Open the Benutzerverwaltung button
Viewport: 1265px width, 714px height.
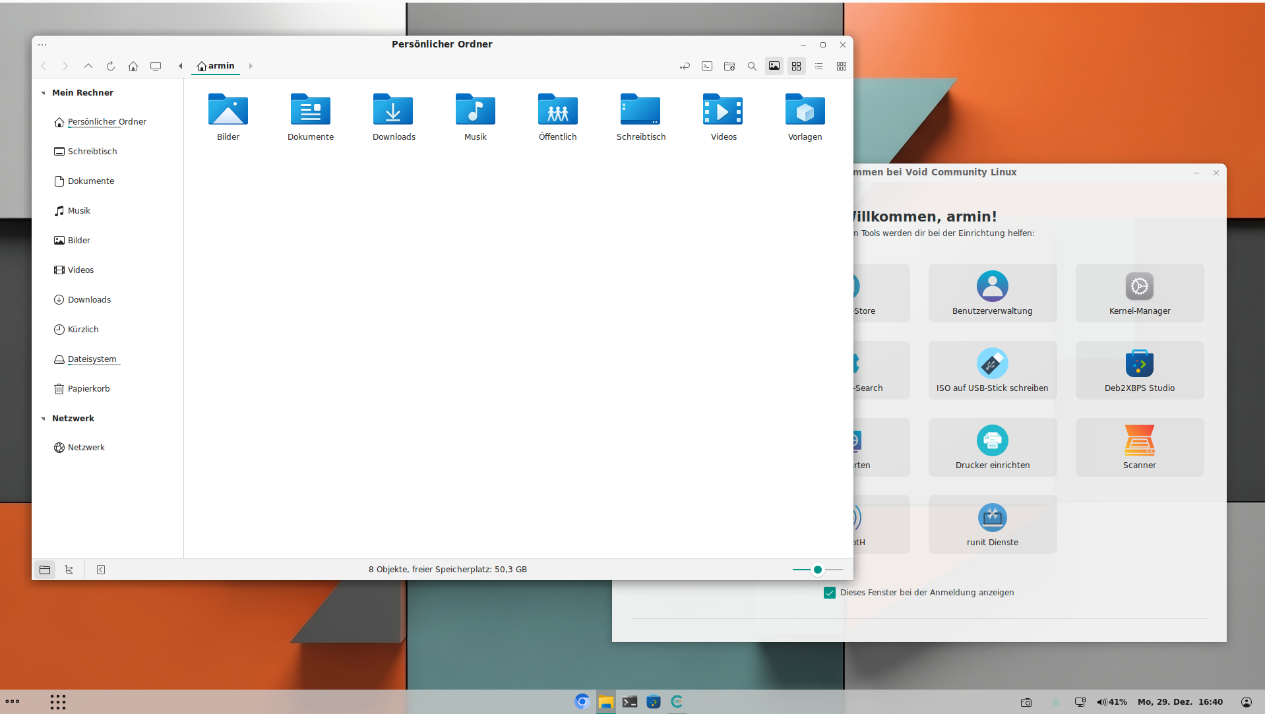point(992,293)
